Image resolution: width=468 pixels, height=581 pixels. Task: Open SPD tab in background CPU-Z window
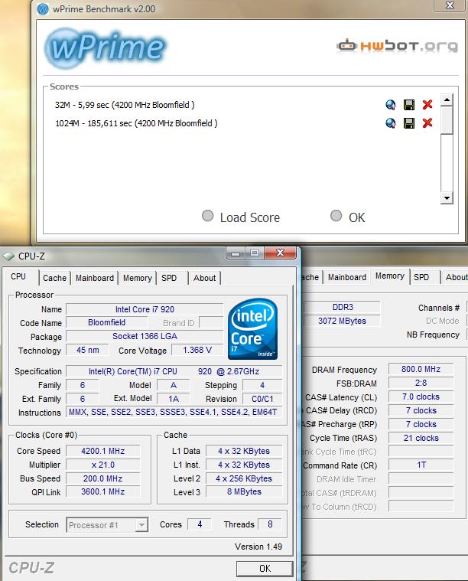[421, 277]
